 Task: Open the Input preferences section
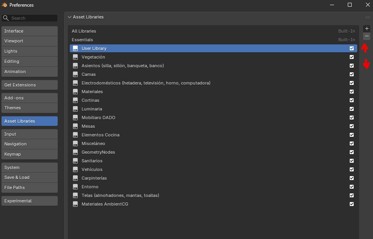coord(30,134)
